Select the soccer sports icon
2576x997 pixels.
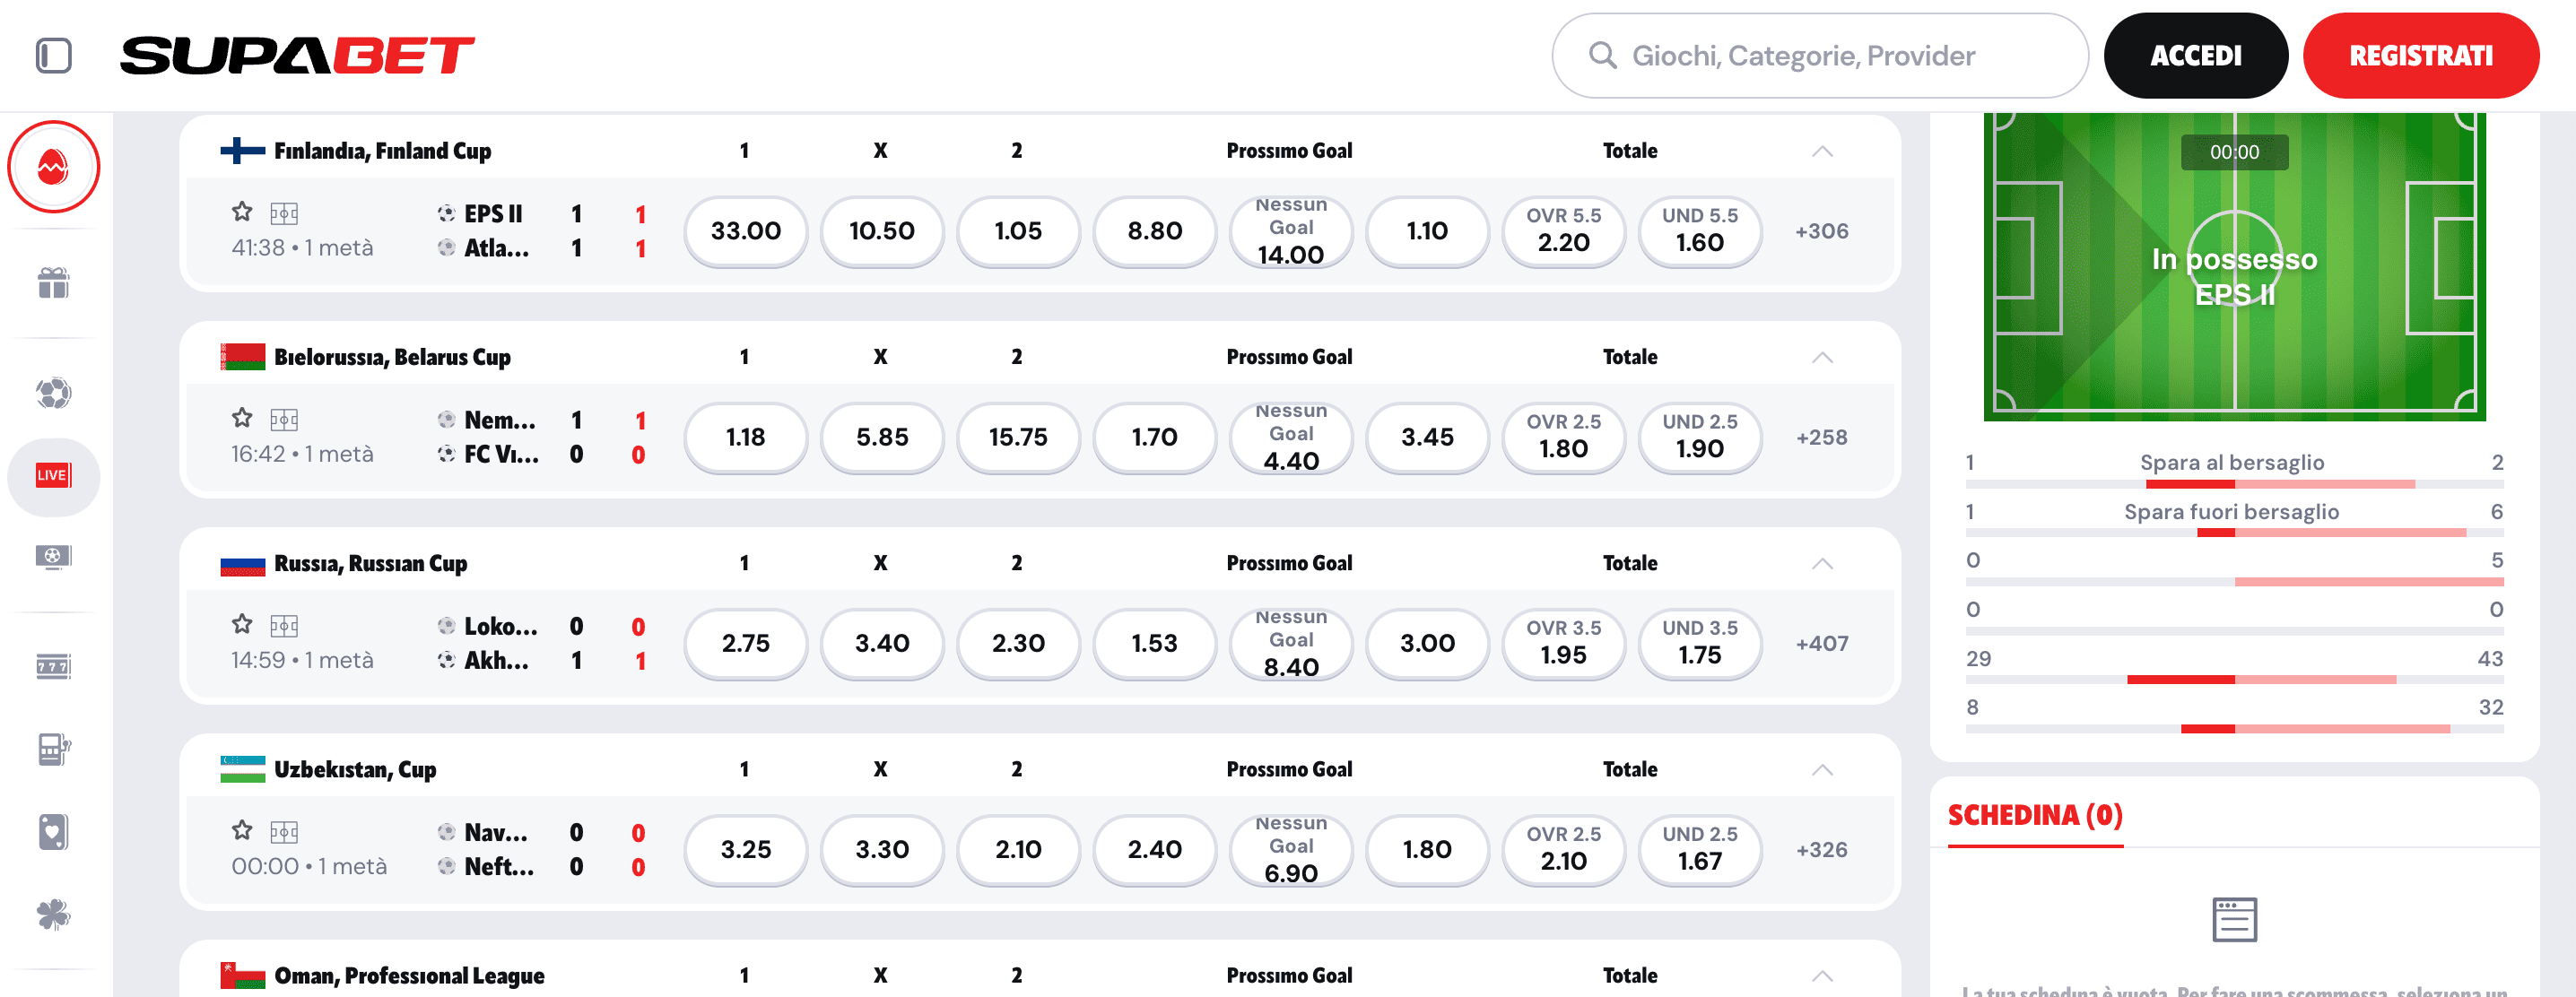[x=54, y=394]
